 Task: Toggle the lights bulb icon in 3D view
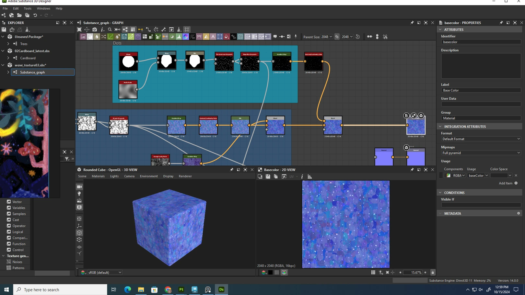click(x=79, y=194)
